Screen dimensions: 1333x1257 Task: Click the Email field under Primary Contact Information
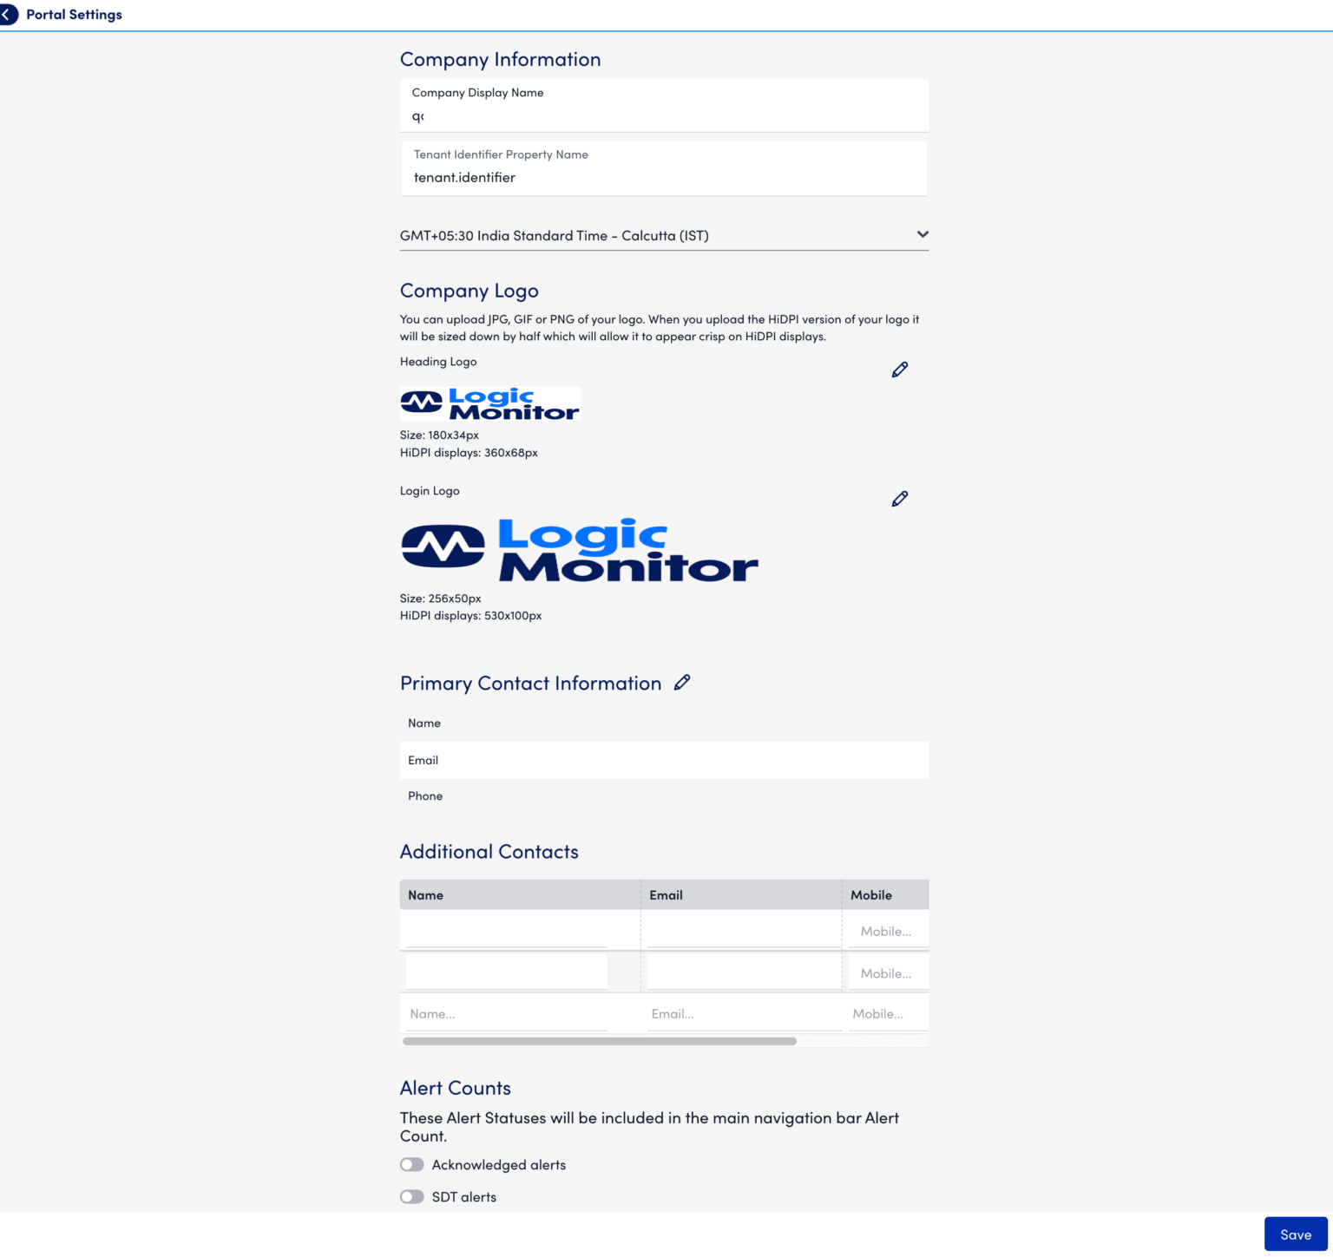pos(664,760)
